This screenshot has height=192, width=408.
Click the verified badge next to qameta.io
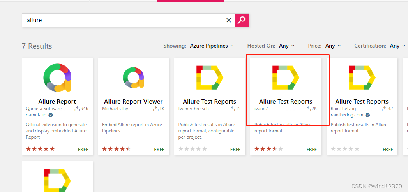click(x=51, y=115)
